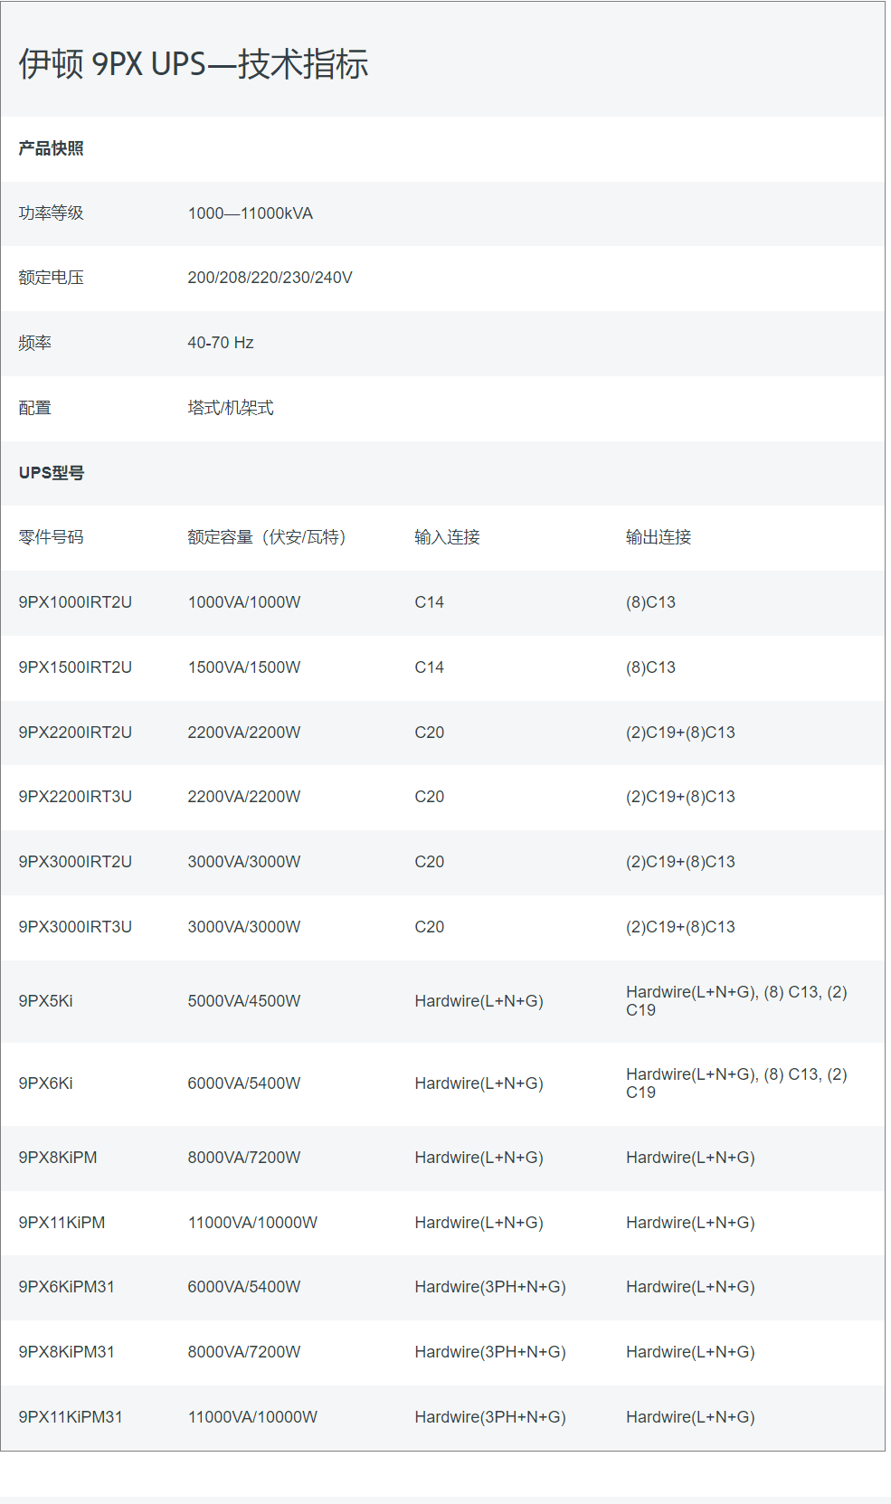Click Hardwire(3PH+N+G) in the 9PX8KiPM31 row
The width and height of the screenshot is (891, 1504).
tap(490, 1352)
